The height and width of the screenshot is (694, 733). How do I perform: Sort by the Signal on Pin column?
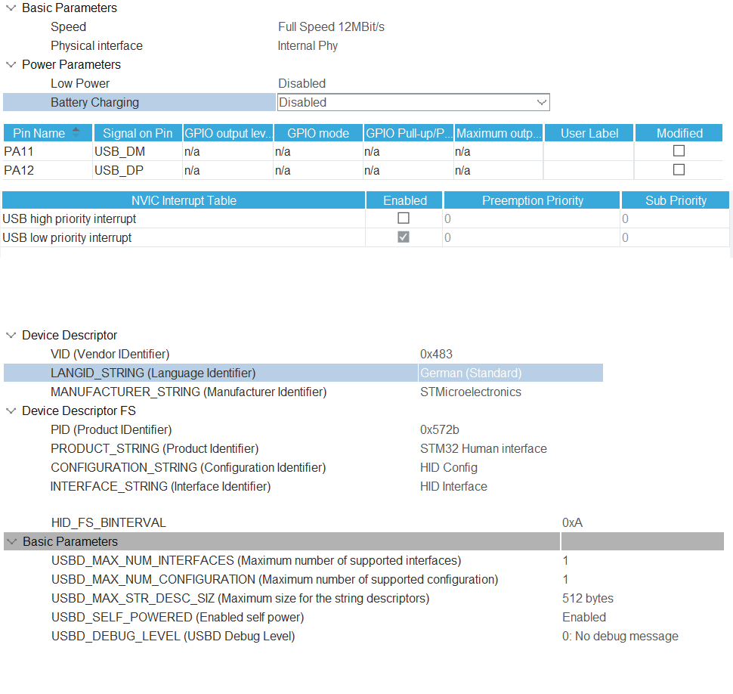(138, 133)
